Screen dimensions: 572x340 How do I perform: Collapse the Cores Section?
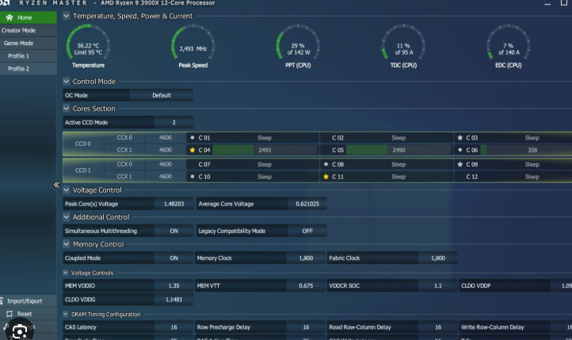click(x=66, y=109)
